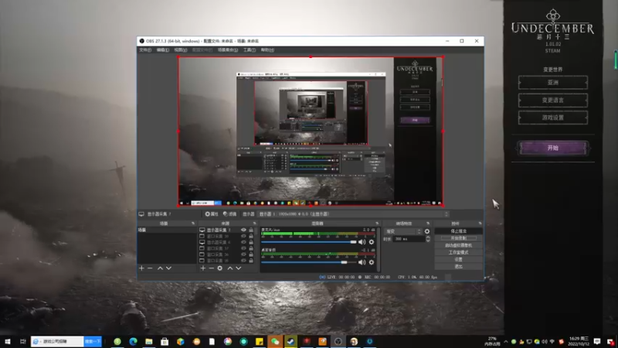Click the purple 开始 button in Undecember launcher
The width and height of the screenshot is (618, 348).
(553, 148)
